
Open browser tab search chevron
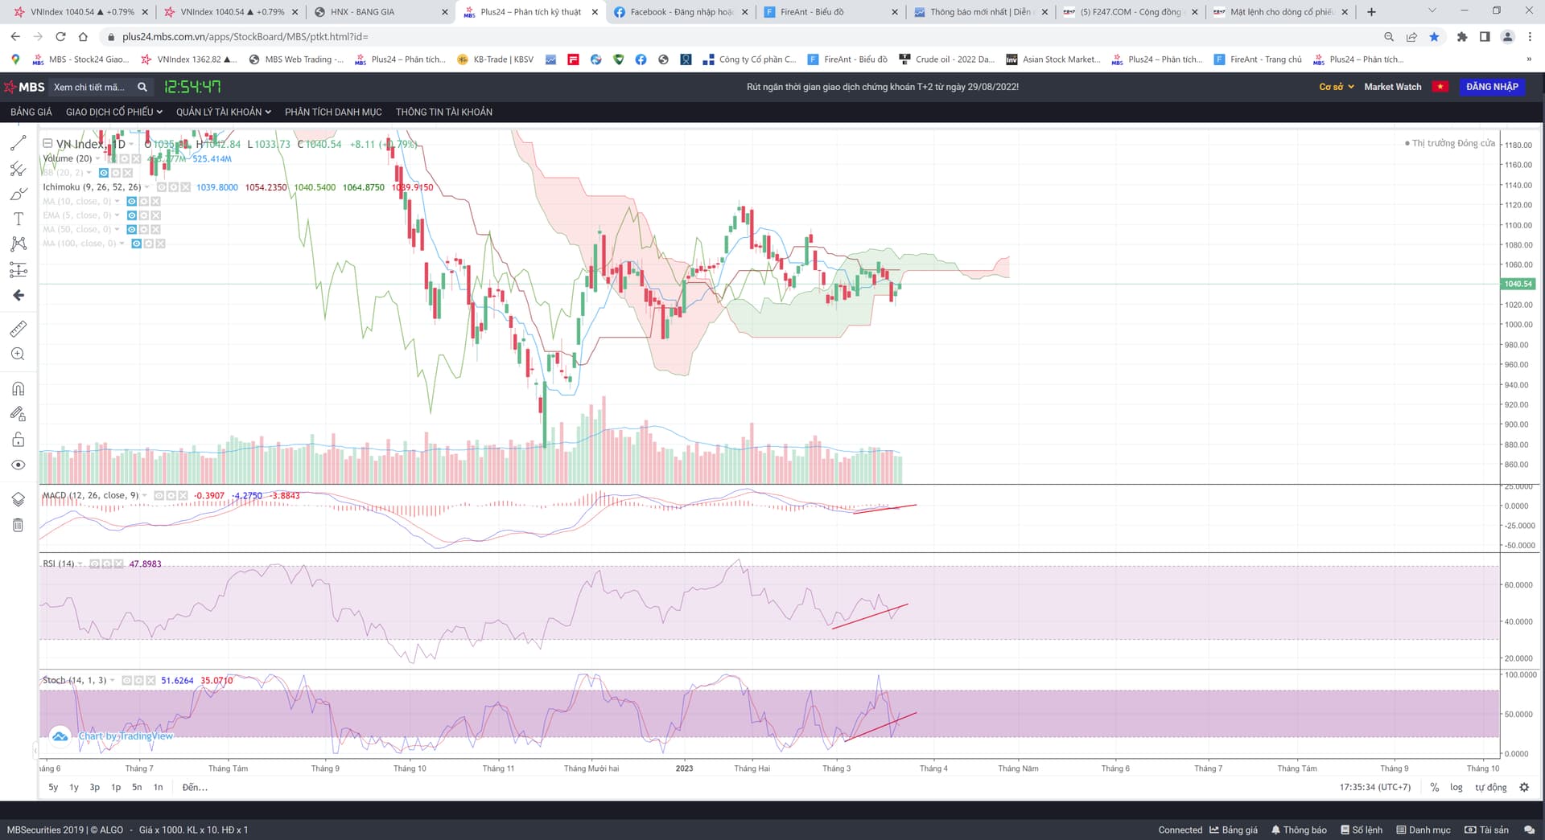coord(1432,11)
